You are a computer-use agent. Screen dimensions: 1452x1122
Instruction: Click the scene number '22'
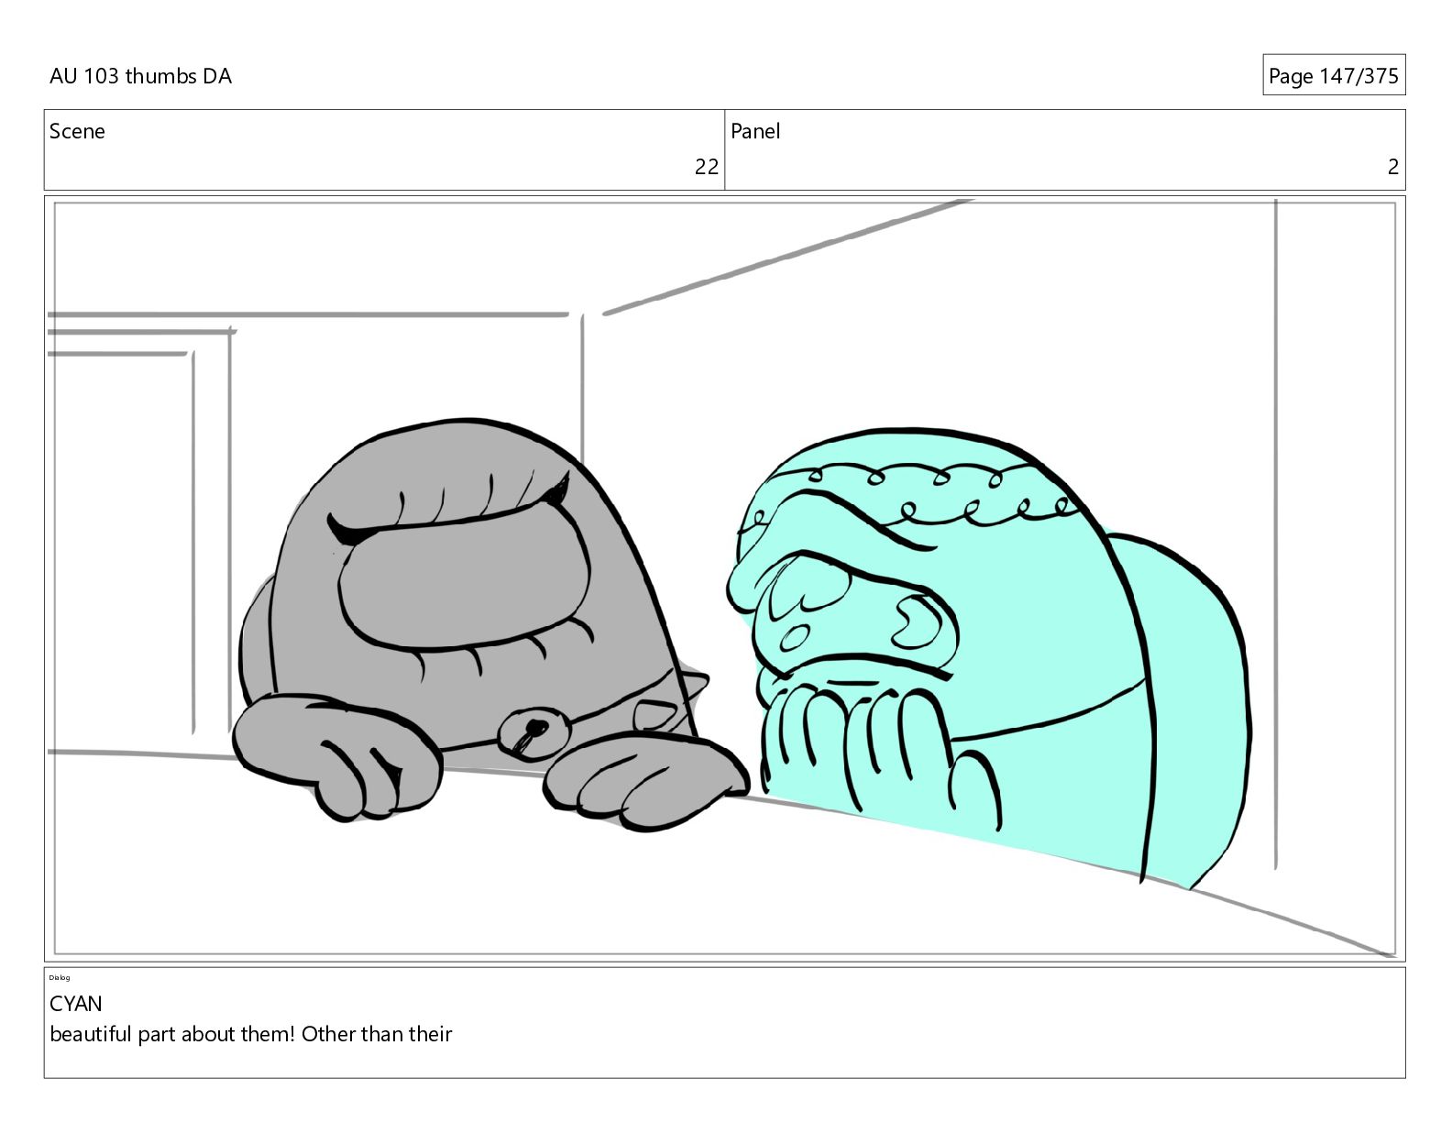tap(707, 166)
